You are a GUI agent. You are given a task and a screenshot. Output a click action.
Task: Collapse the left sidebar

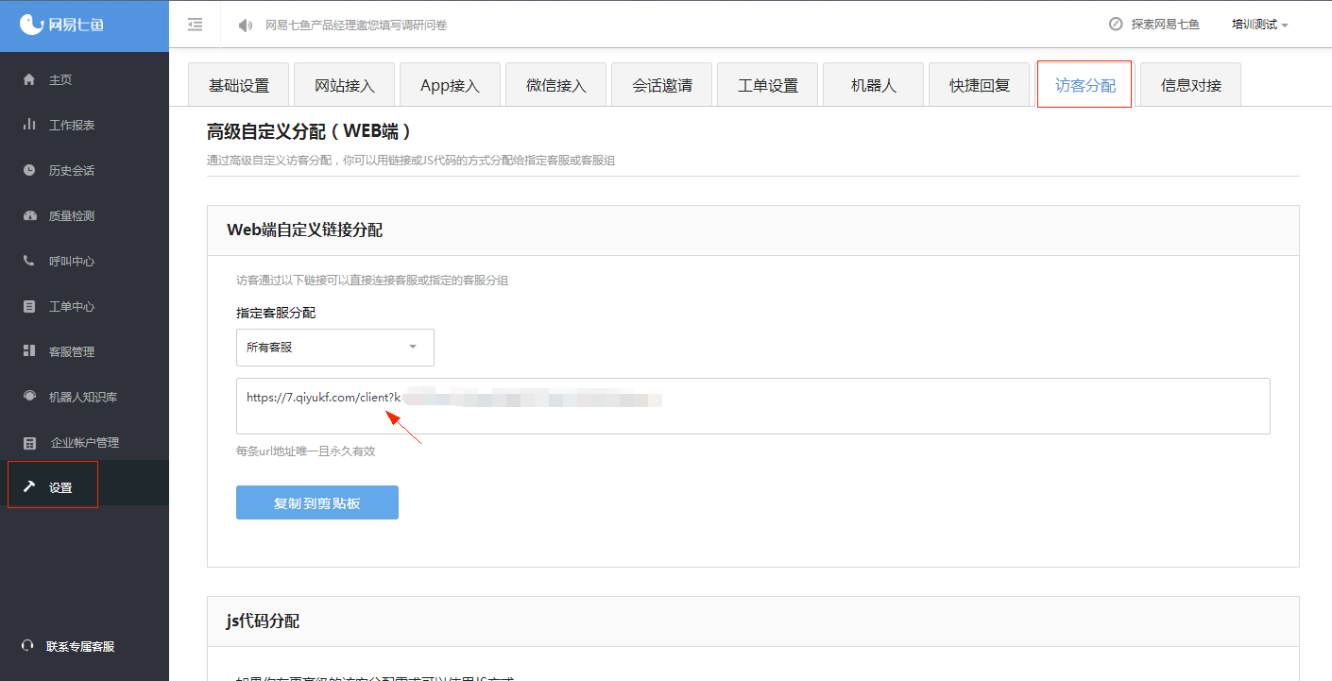coord(196,25)
